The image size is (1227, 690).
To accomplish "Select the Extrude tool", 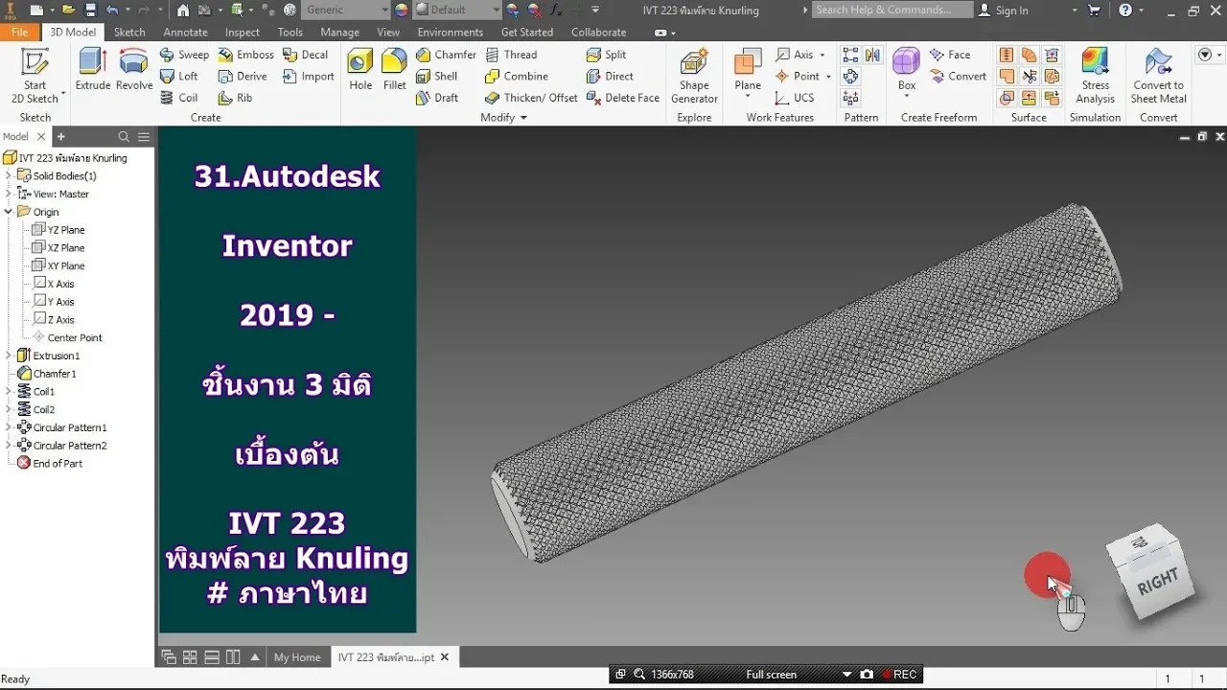I will click(93, 69).
